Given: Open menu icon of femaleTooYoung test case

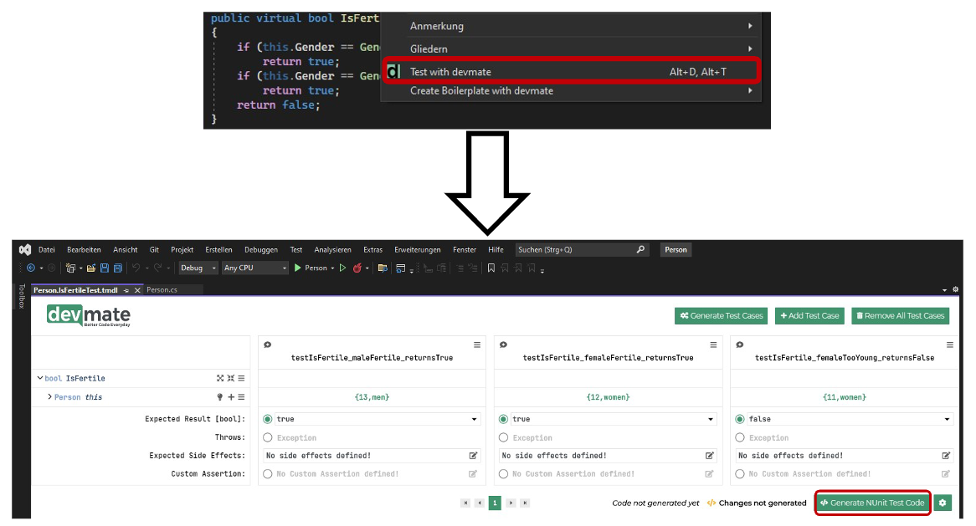Looking at the screenshot, I should [950, 345].
